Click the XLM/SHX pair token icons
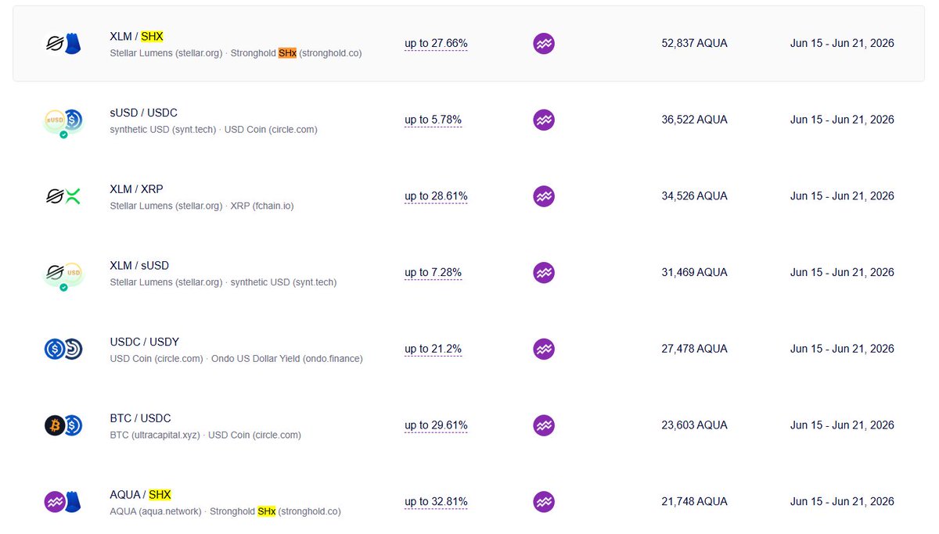Image resolution: width=939 pixels, height=534 pixels. (x=63, y=44)
